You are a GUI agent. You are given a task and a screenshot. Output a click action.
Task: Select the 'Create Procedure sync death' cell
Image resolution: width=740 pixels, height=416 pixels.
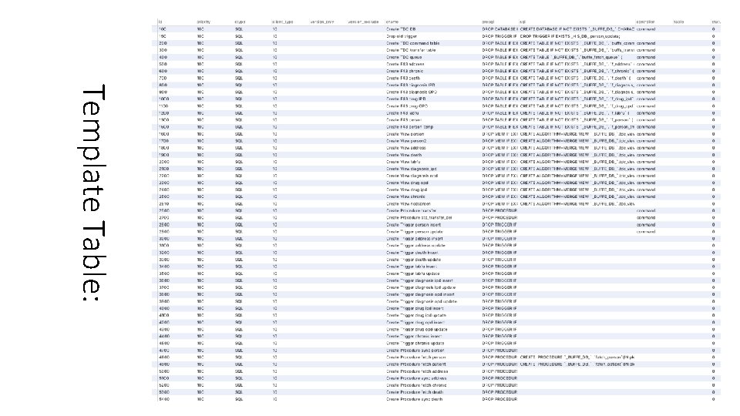415,399
